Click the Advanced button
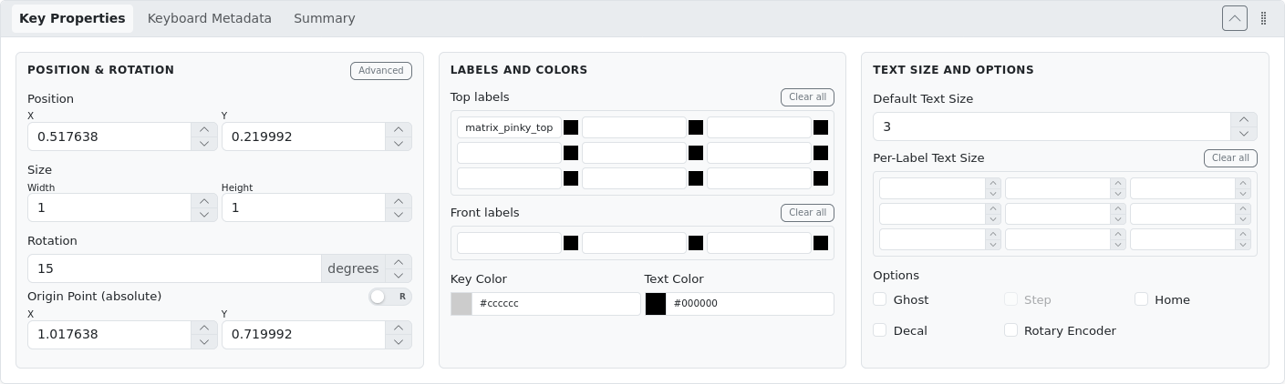This screenshot has height=384, width=1285. pyautogui.click(x=380, y=71)
